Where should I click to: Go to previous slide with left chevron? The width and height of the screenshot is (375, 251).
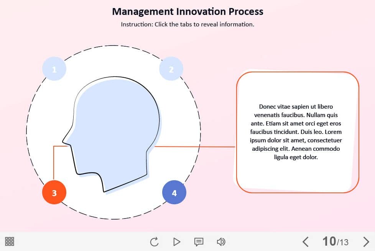[x=305, y=241]
